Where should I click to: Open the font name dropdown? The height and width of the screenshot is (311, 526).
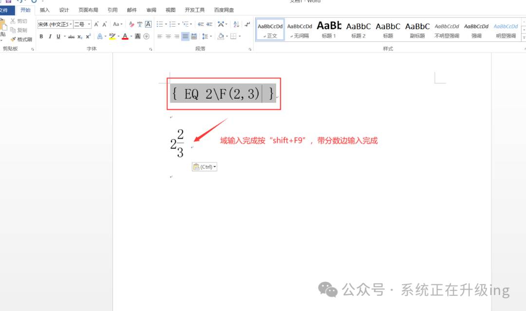point(71,24)
